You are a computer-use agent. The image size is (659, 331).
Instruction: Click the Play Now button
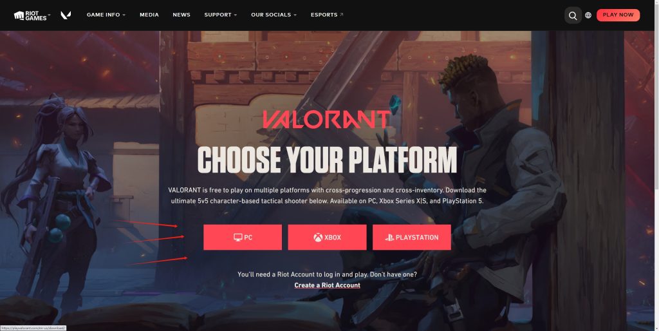(x=618, y=15)
